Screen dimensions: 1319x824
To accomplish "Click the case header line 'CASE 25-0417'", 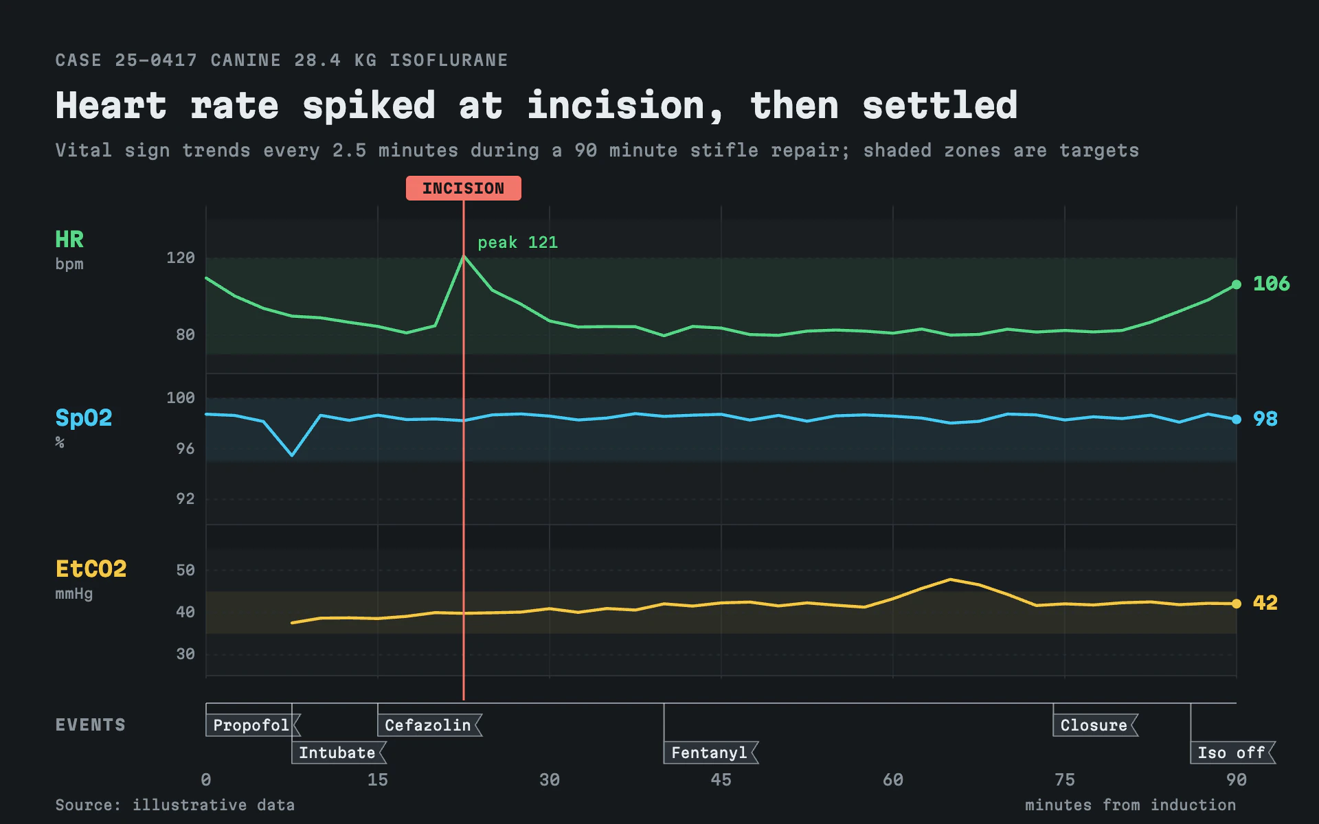I will (282, 60).
